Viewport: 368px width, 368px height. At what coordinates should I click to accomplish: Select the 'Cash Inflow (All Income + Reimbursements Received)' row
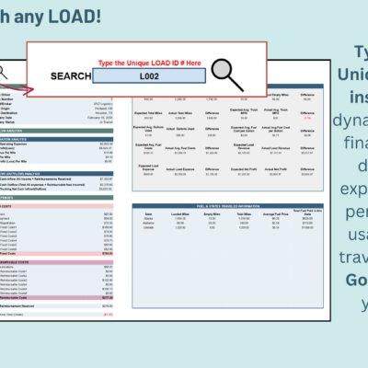(56, 178)
